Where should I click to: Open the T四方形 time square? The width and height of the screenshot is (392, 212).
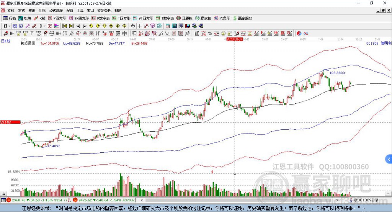(121, 18)
